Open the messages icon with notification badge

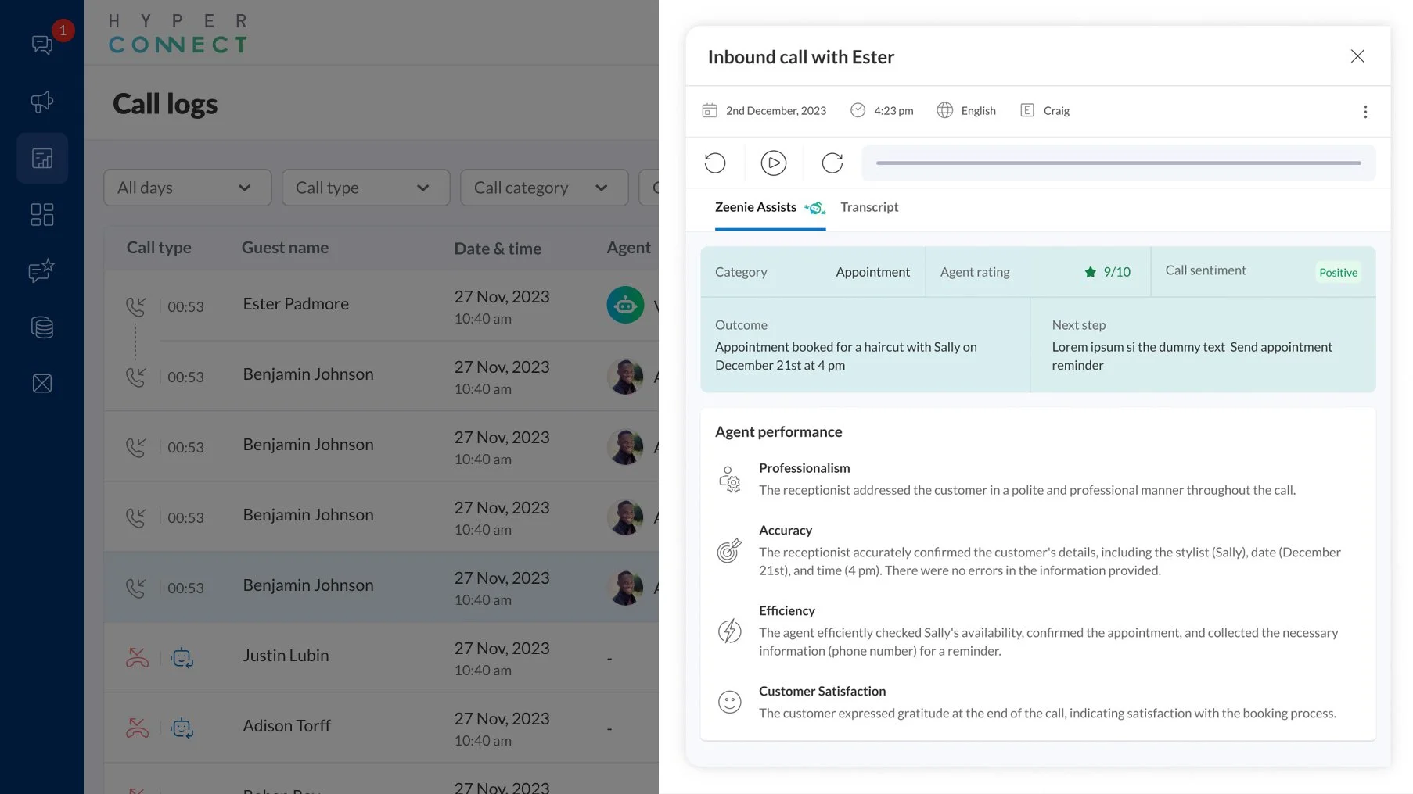[42, 45]
